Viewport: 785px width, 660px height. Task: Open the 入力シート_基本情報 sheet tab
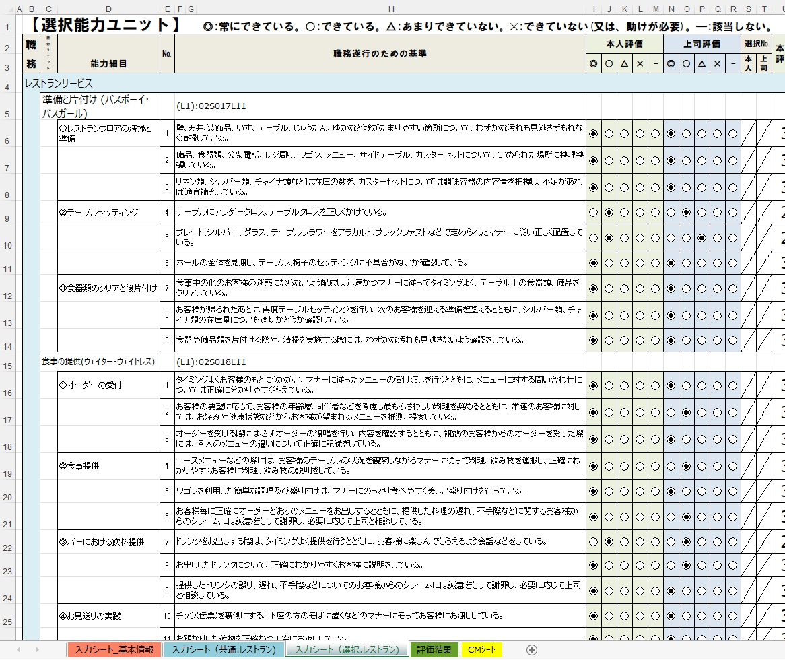pos(114,649)
